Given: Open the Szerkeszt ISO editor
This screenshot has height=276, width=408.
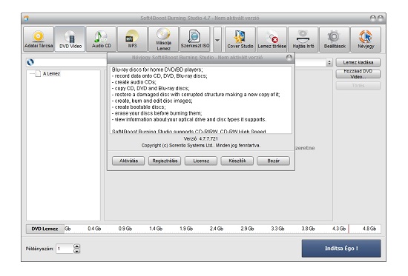Looking at the screenshot, I should click(x=194, y=39).
